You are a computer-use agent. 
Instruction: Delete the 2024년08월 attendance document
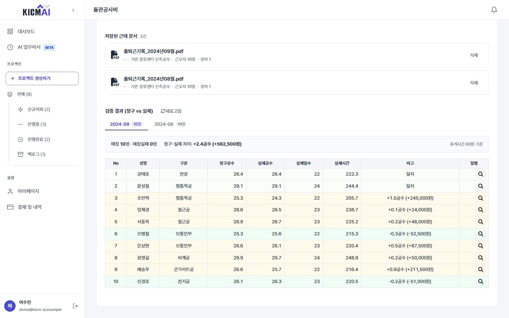coord(474,83)
